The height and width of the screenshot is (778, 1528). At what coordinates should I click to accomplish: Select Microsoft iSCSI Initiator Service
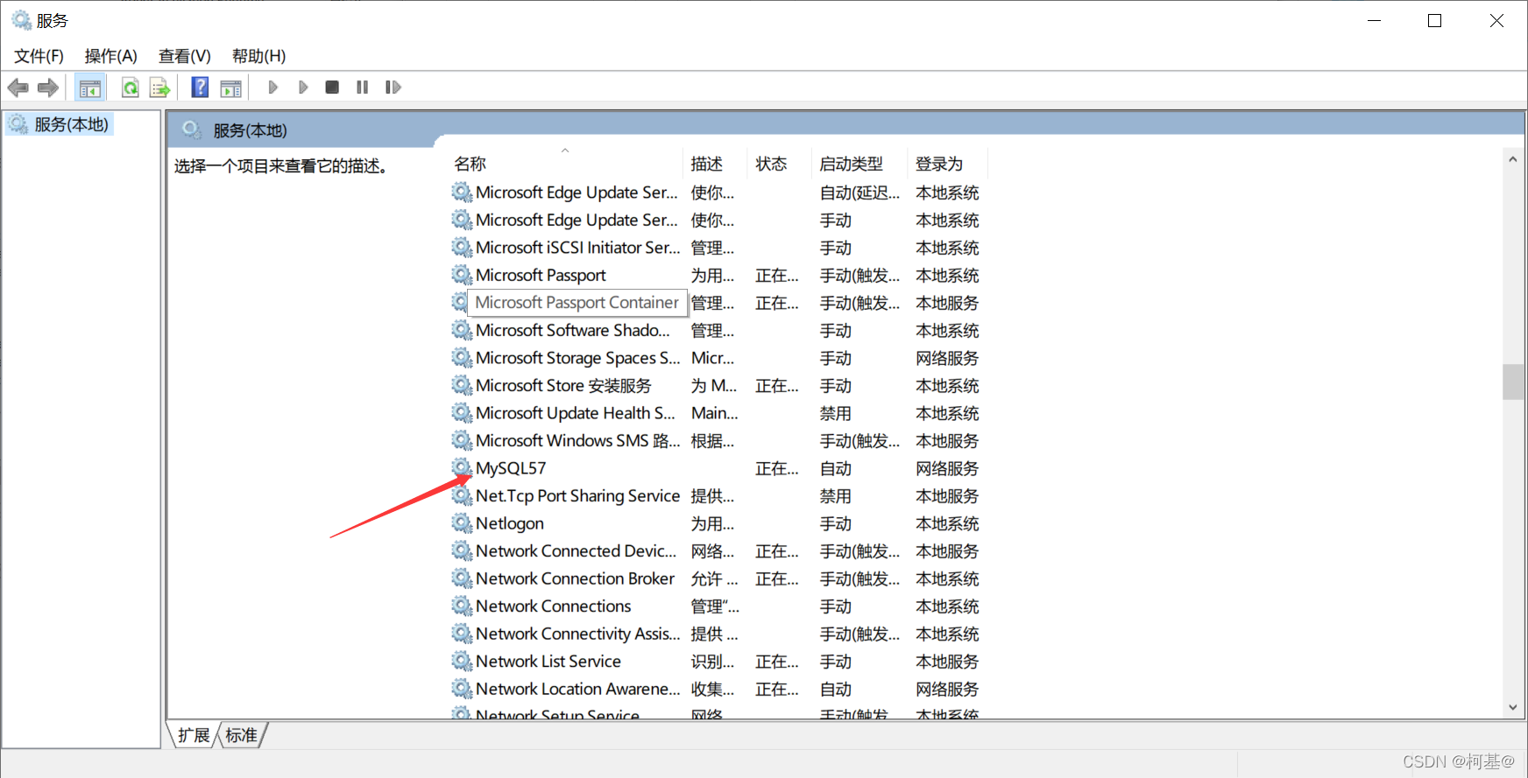point(577,248)
